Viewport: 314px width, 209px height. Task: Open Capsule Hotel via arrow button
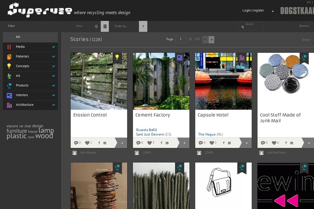click(x=246, y=143)
